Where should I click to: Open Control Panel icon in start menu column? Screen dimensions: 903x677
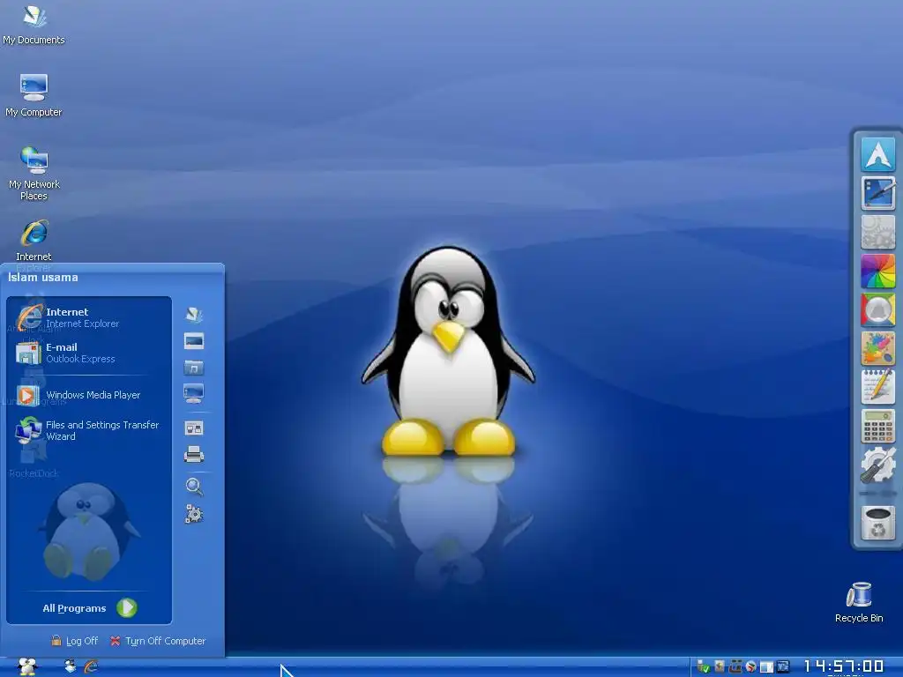coord(194,428)
